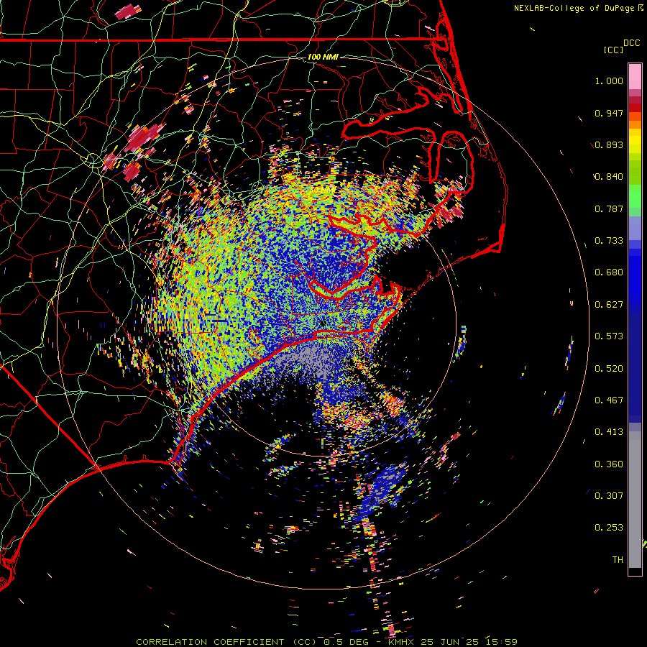Click the DCC legend title
Screen dimensions: 647x647
point(631,43)
